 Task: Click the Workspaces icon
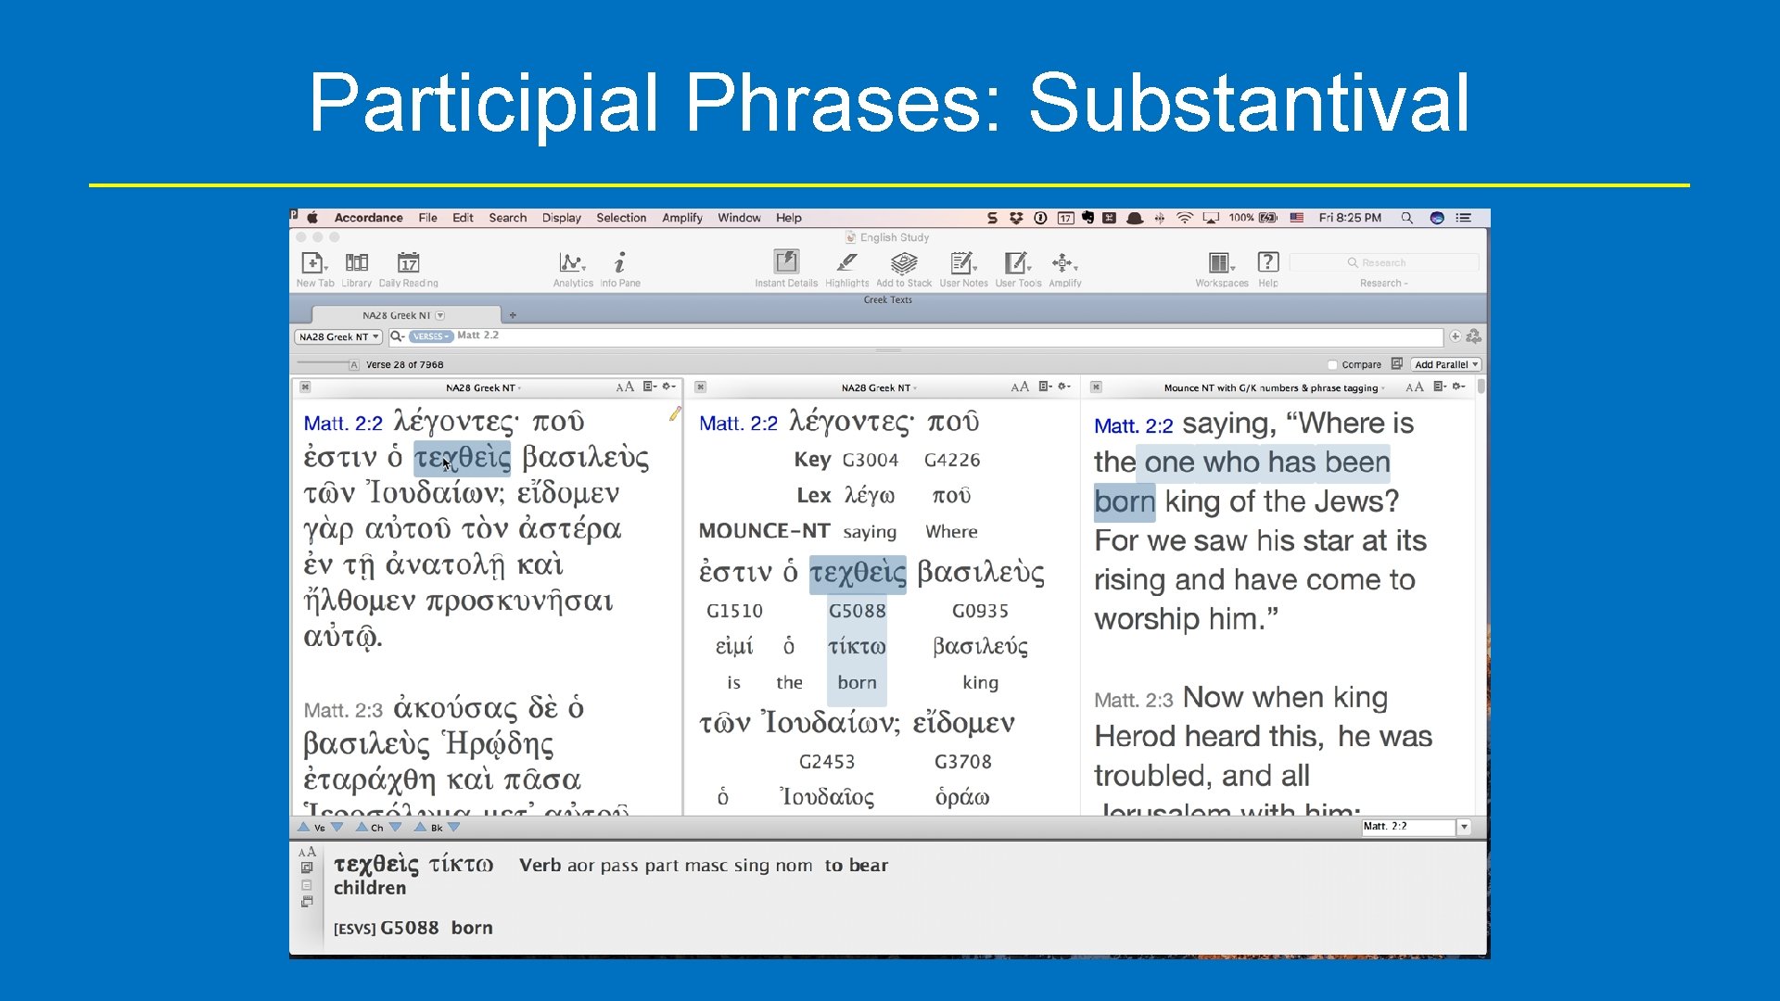(1220, 263)
